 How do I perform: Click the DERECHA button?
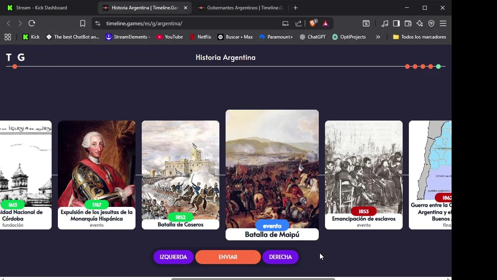coord(280,257)
